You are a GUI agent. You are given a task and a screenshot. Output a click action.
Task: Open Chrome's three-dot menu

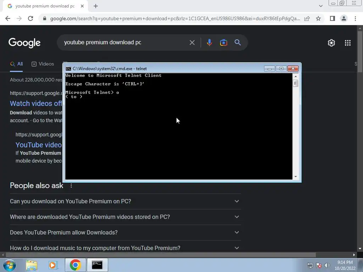coord(355,18)
